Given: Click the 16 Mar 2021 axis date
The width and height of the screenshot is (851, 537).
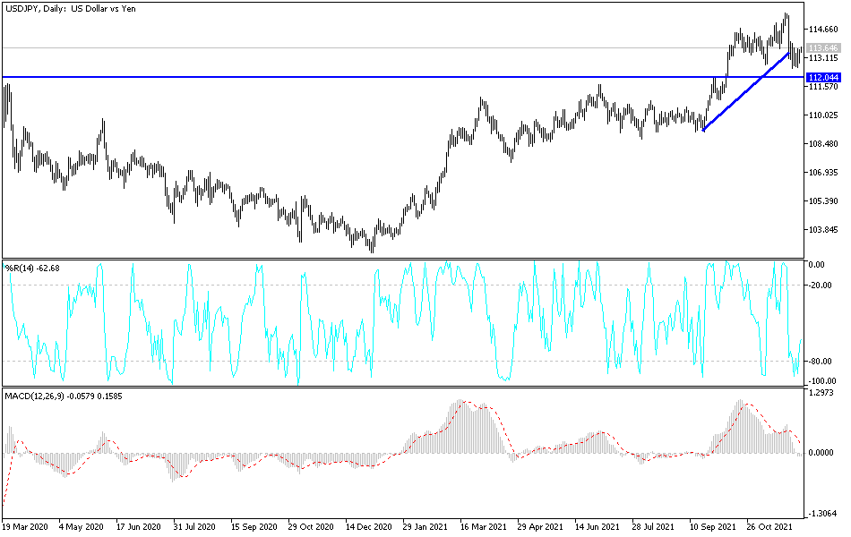Looking at the screenshot, I should pos(484,527).
